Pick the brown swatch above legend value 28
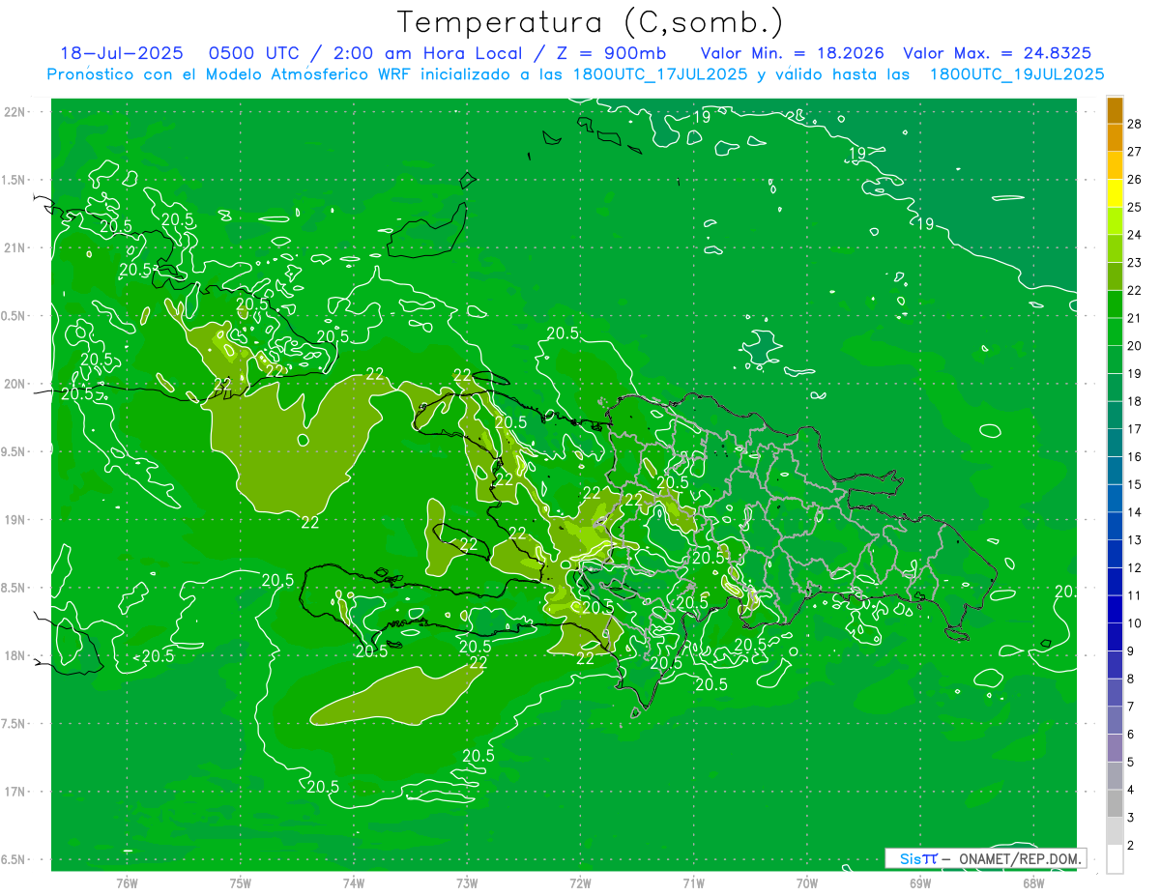The height and width of the screenshot is (896, 1160). coord(1115,111)
